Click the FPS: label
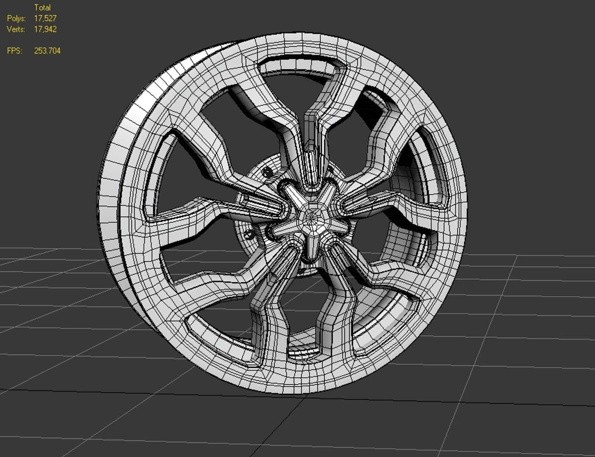 tap(14, 51)
